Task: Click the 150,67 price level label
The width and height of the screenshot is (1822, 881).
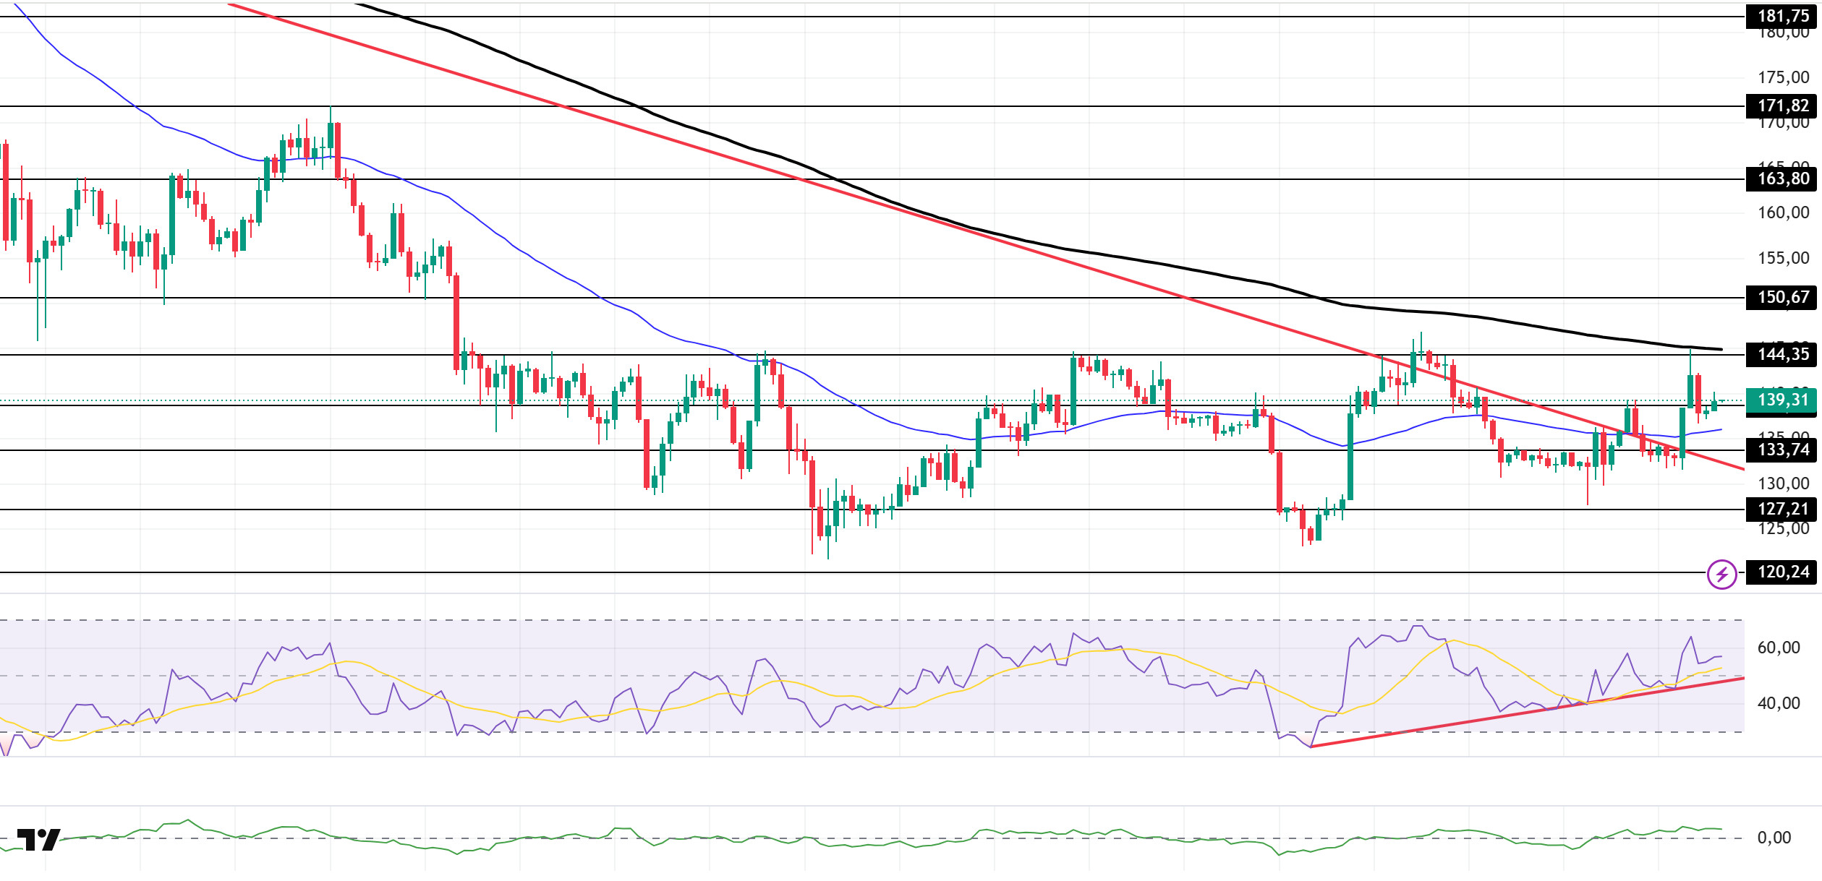Action: click(1782, 297)
